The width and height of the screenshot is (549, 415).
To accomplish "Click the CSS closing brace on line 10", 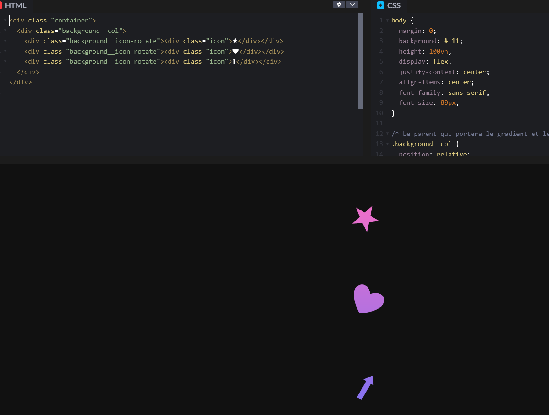I will 393,113.
